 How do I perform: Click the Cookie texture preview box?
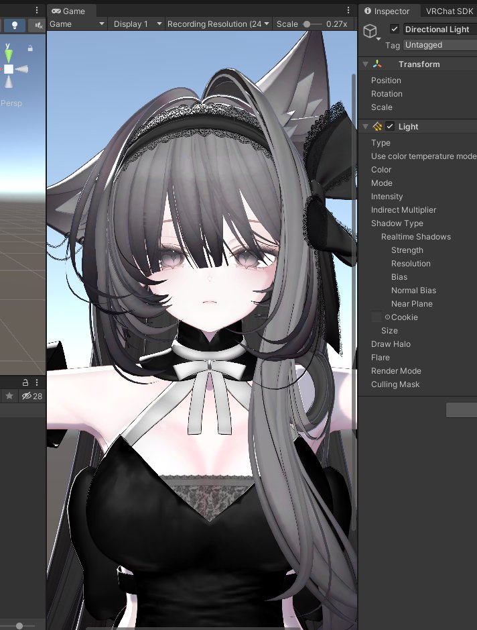click(x=377, y=317)
